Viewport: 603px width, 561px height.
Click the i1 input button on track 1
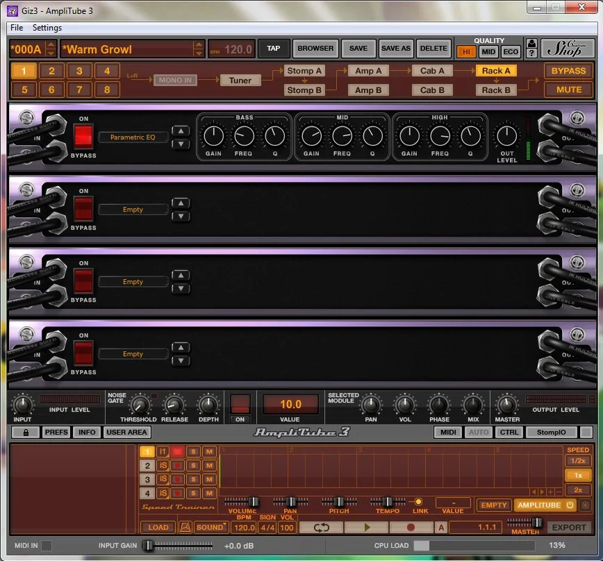tap(163, 451)
